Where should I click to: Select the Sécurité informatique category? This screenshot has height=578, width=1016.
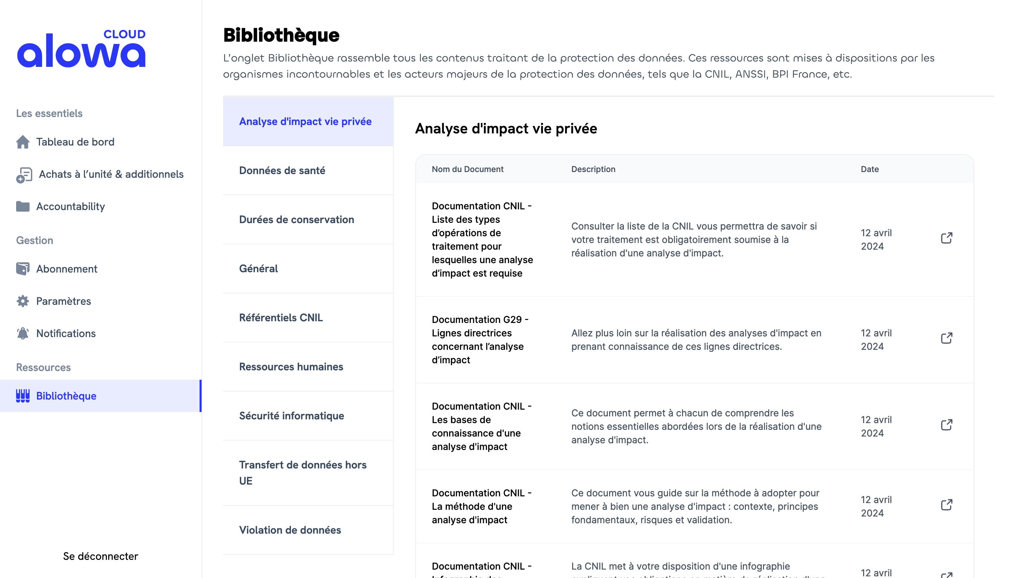pos(291,415)
